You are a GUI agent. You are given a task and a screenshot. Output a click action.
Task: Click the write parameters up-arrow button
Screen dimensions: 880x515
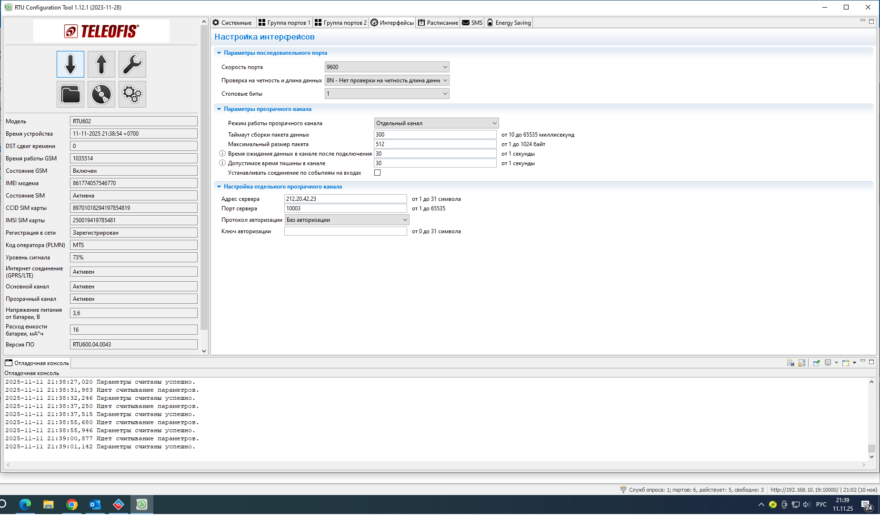point(101,64)
